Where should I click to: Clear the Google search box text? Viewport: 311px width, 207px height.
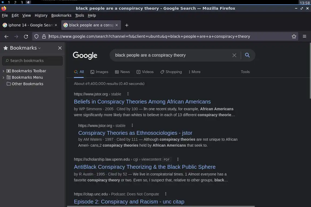[234, 55]
